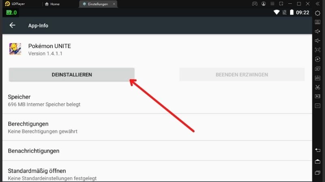Open LDPlayer settings hexagon gear icon

(318, 13)
